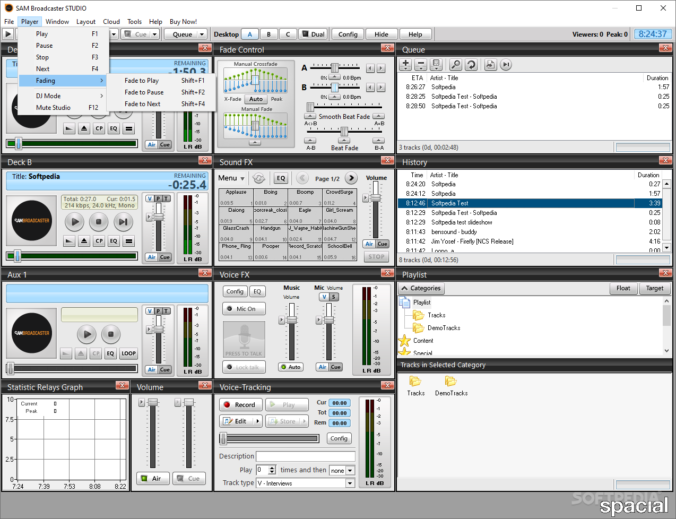The image size is (676, 519).
Task: Open the Sound FX EQ button
Action: [281, 178]
